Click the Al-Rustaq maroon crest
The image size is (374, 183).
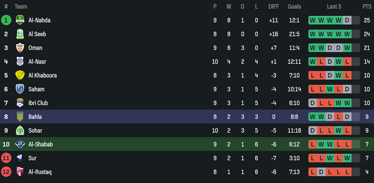[20, 172]
